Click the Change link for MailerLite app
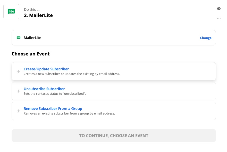This screenshot has width=227, height=152. [206, 38]
